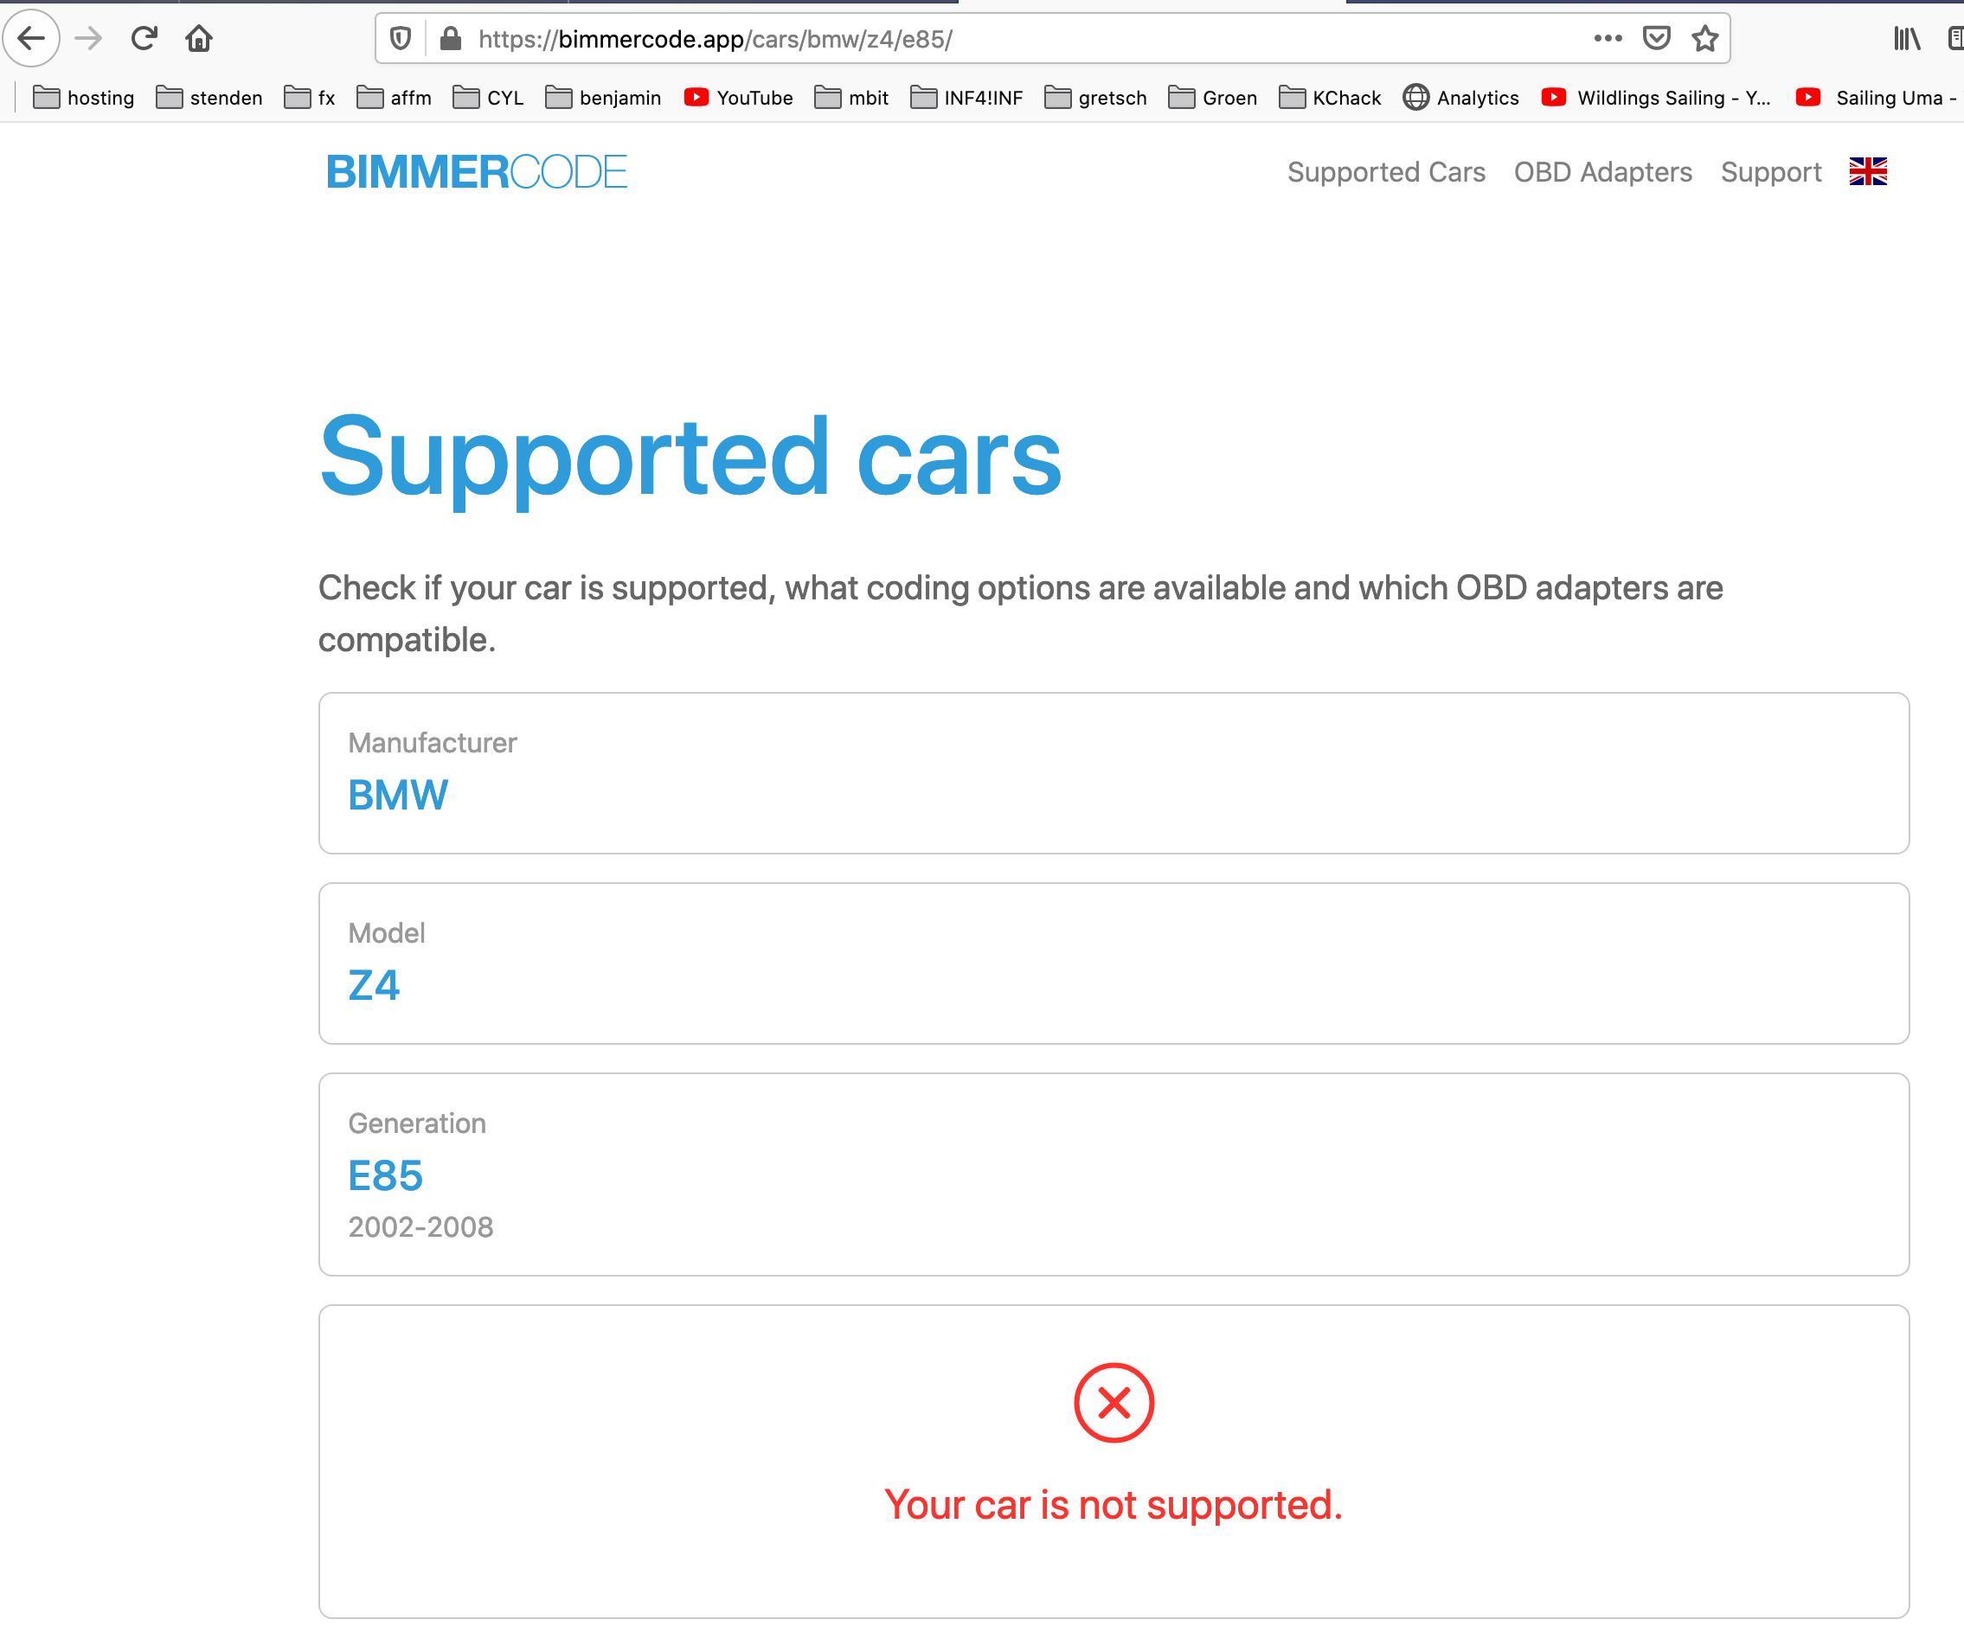Image resolution: width=1964 pixels, height=1645 pixels.
Task: Save page to Pocket
Action: pyautogui.click(x=1656, y=38)
